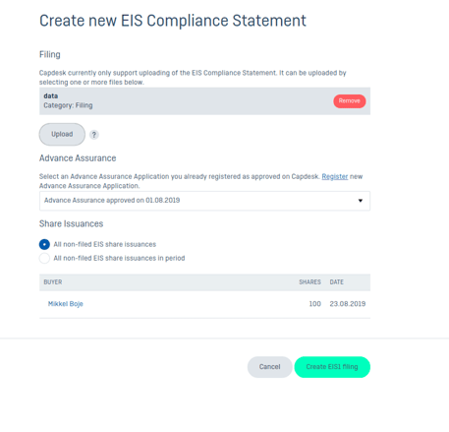Select the data file entry row
Viewport: 449px width, 432px height.
click(204, 101)
